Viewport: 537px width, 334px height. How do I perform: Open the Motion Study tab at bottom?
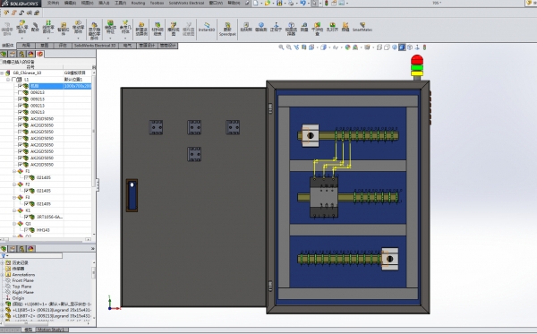tap(50, 330)
